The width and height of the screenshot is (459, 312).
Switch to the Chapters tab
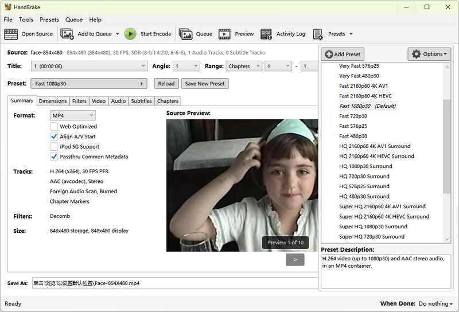point(168,101)
